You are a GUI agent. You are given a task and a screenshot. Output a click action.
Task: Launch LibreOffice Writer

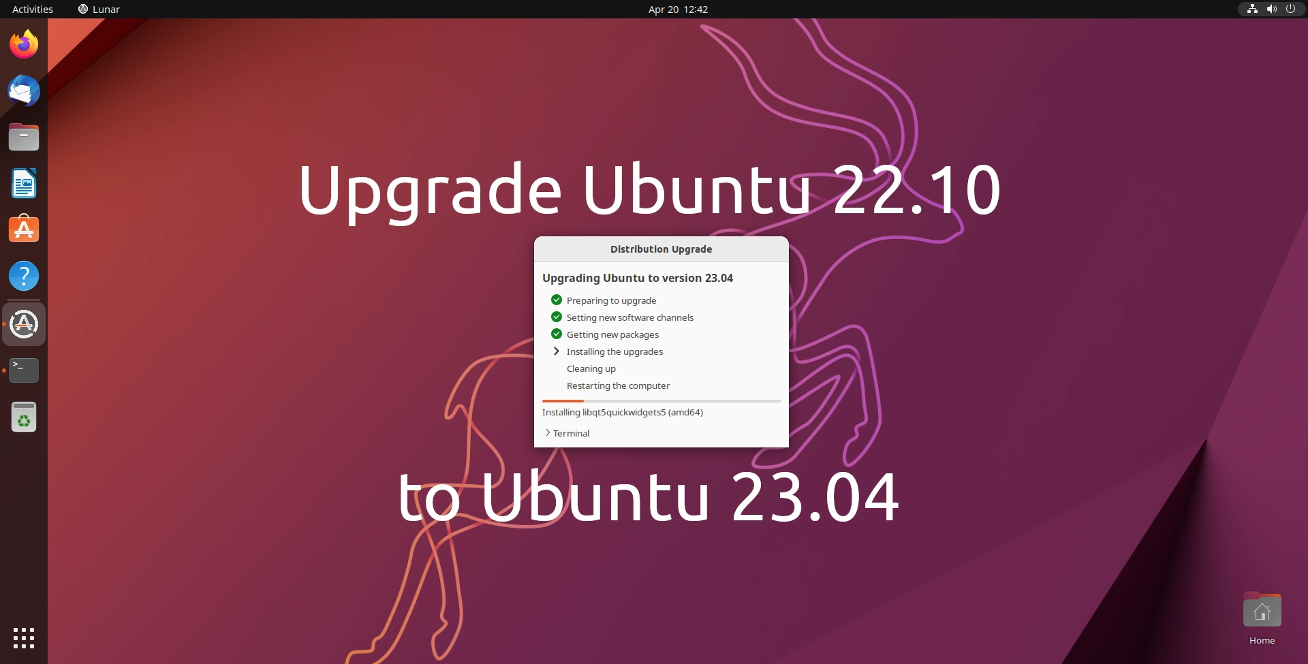click(24, 183)
